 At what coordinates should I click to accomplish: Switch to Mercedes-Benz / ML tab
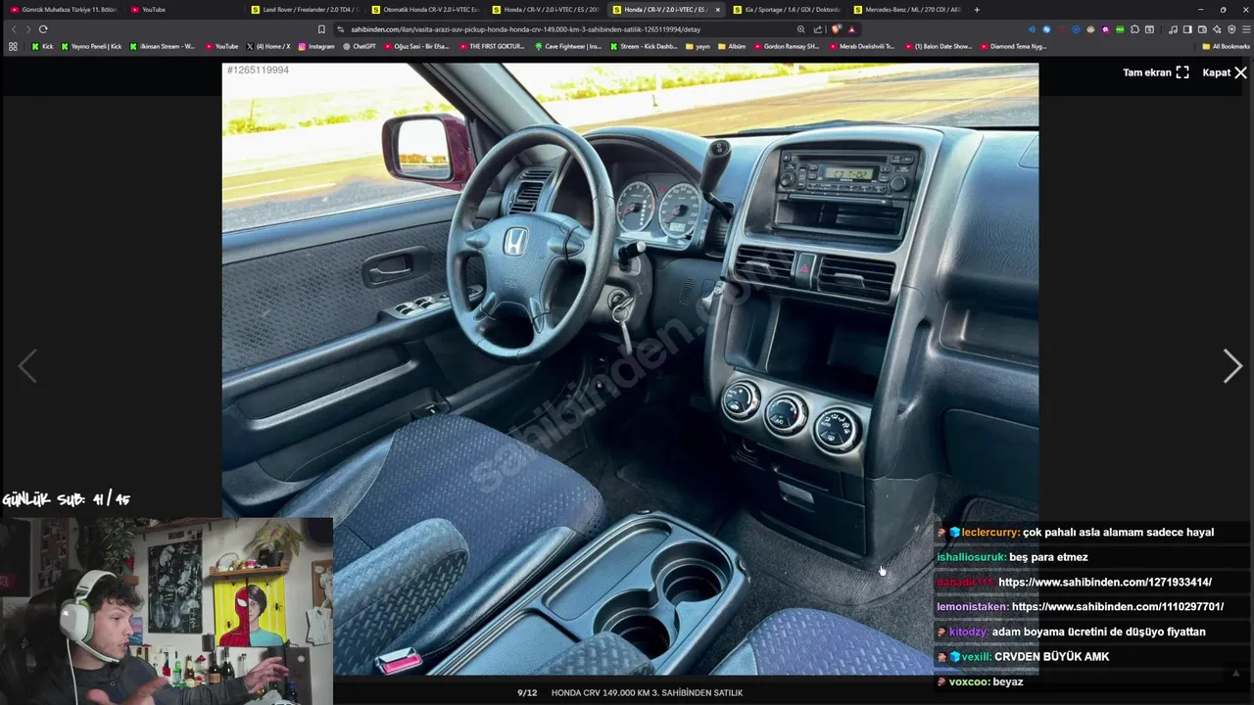click(907, 10)
